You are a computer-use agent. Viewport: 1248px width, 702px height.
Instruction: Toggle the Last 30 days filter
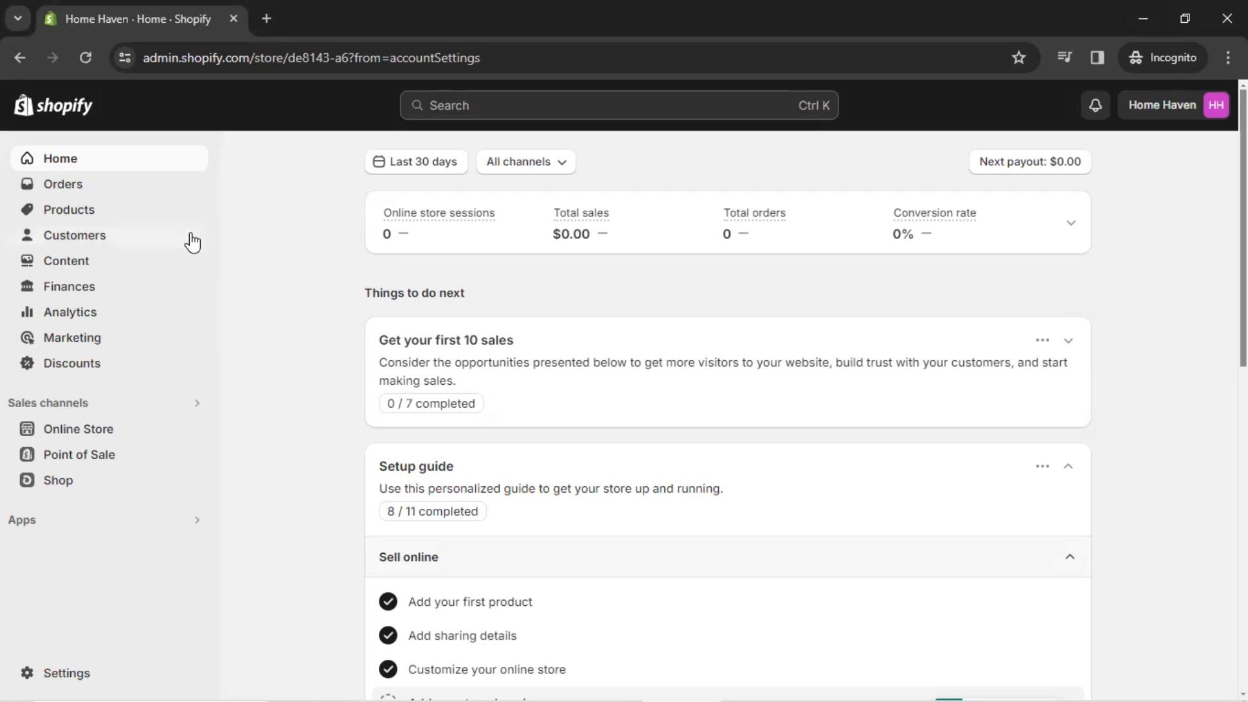click(416, 162)
